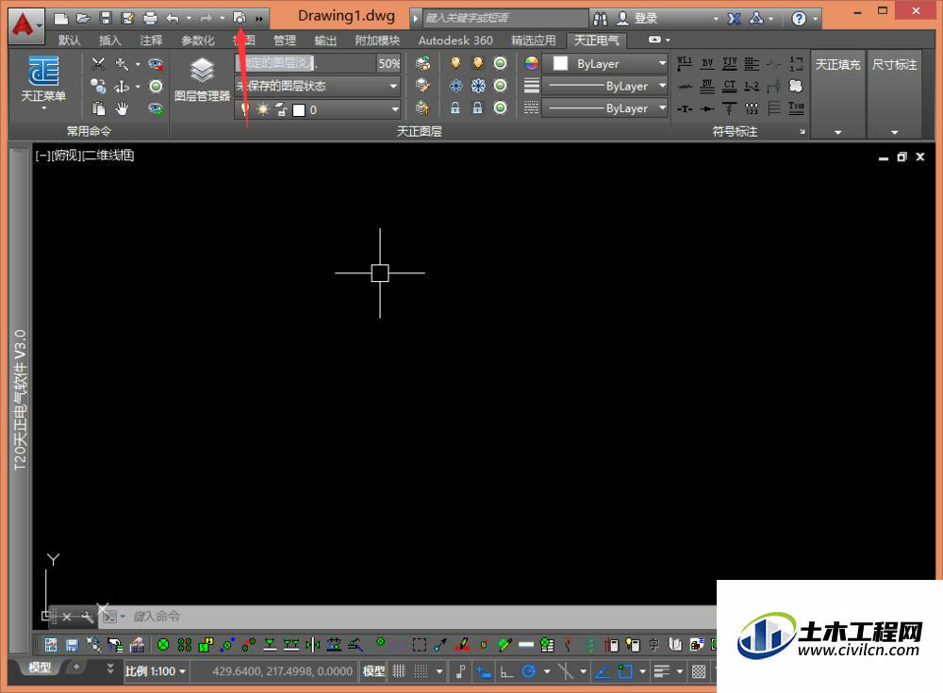Toggle the layer 0 freeze sun icon
This screenshot has width=943, height=693.
[x=263, y=109]
